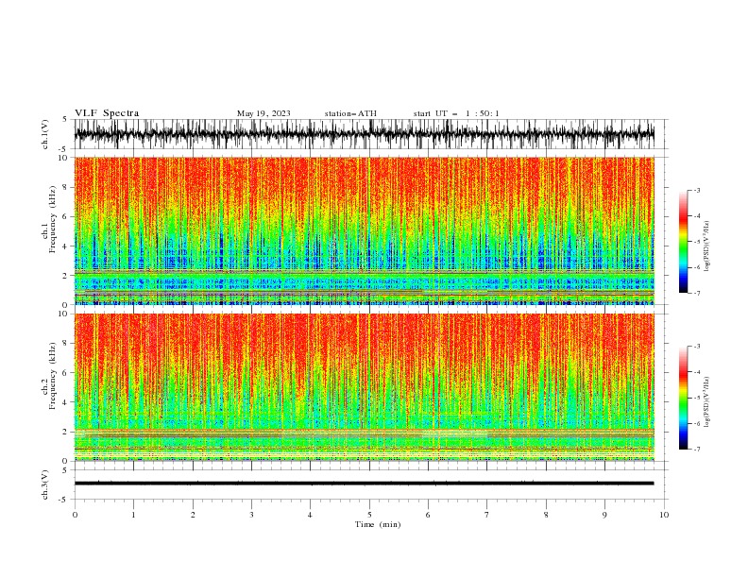The width and height of the screenshot is (748, 578).
Task: Click the '-3' tick on ch.1 colorbar
Action: click(697, 190)
